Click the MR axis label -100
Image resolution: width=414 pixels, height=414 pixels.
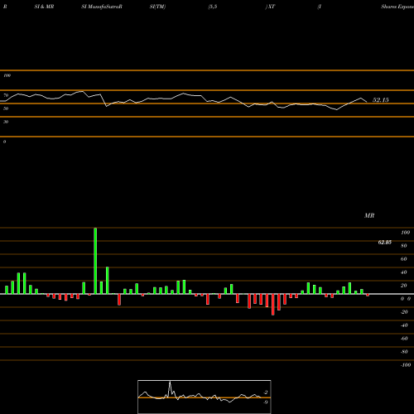pos(406,365)
